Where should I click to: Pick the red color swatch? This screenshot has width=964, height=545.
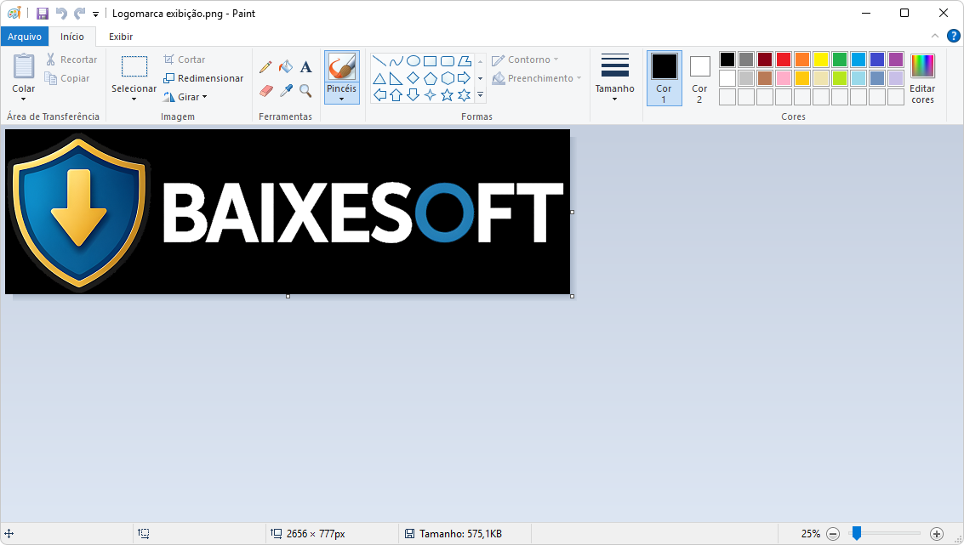[784, 59]
